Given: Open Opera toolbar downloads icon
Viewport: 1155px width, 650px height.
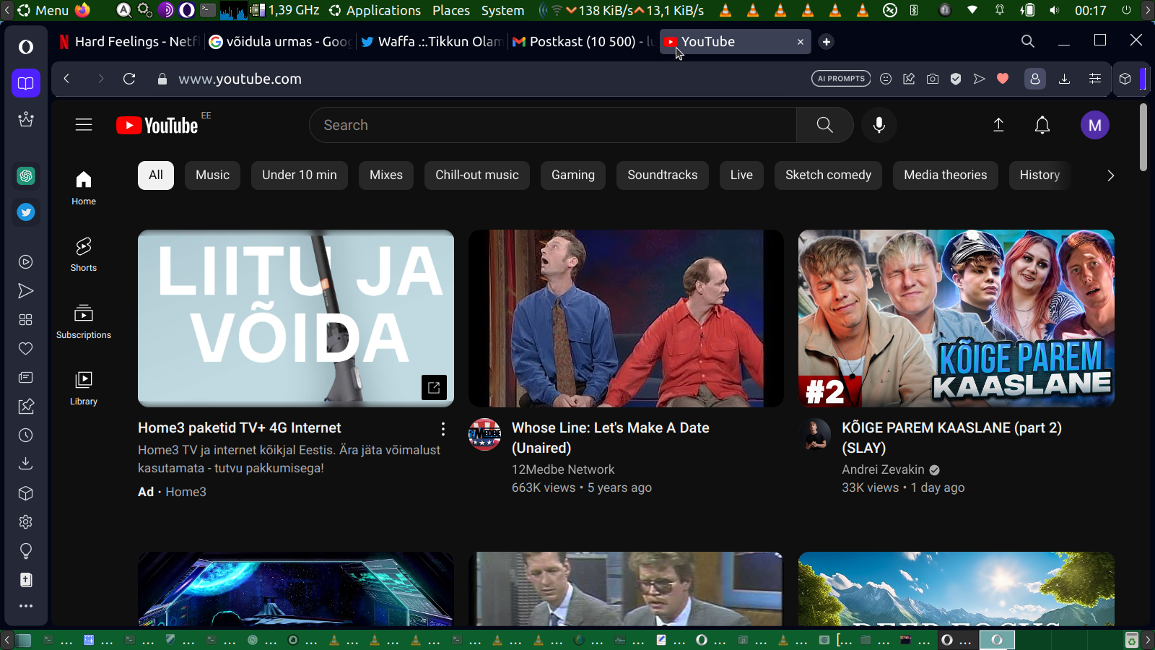Looking at the screenshot, I should tap(1064, 79).
